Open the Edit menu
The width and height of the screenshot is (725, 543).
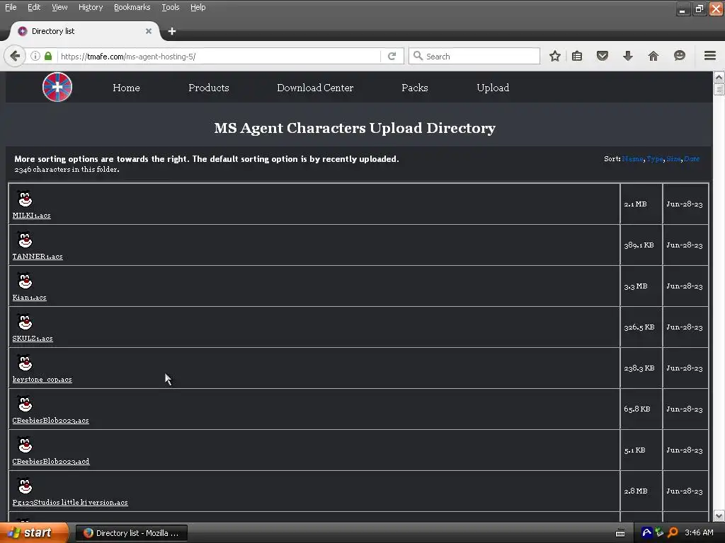coord(34,7)
